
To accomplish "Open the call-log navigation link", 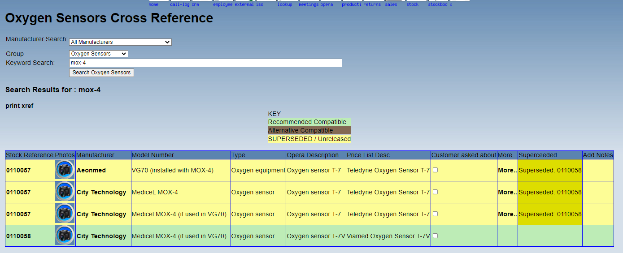I will tap(179, 4).
